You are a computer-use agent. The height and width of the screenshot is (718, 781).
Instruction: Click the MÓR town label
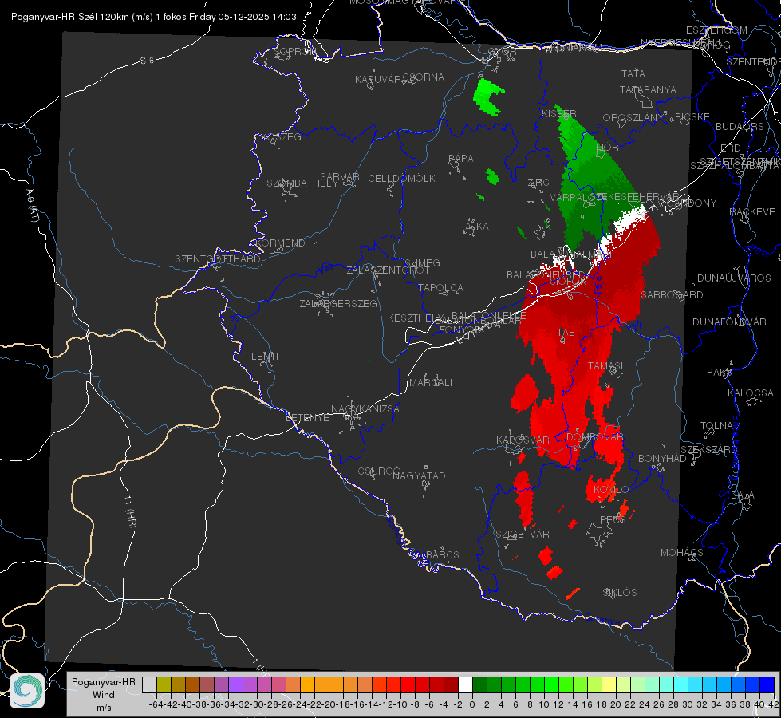[x=608, y=148]
